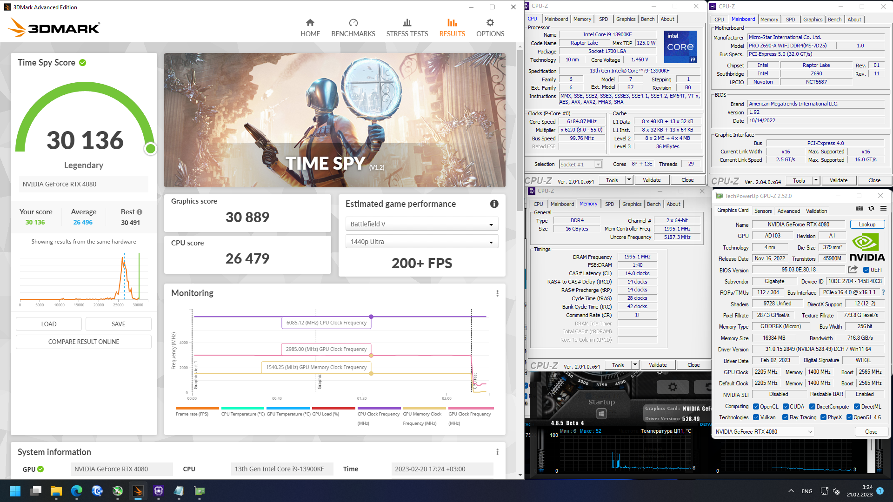
Task: Open Tools dropdown arrow in CPU-Z CPU window
Action: click(629, 180)
